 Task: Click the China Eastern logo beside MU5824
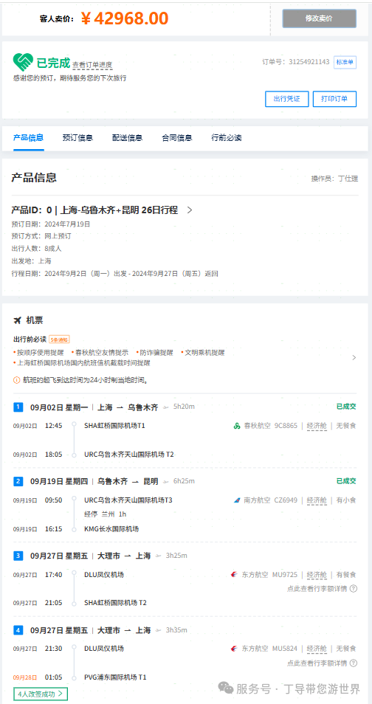[x=234, y=649]
